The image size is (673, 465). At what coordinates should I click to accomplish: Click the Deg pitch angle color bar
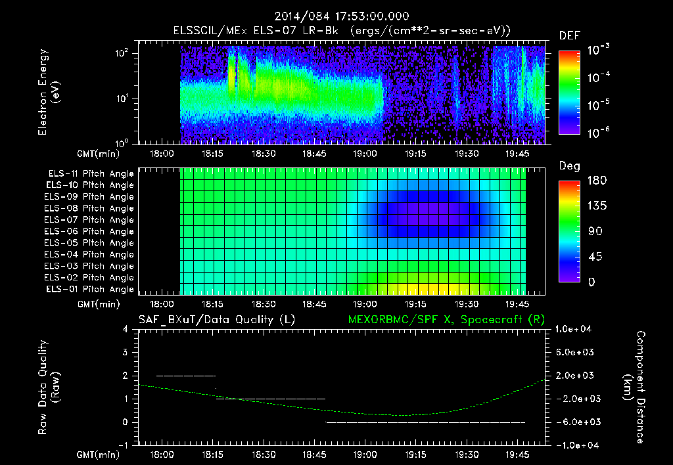tap(569, 231)
